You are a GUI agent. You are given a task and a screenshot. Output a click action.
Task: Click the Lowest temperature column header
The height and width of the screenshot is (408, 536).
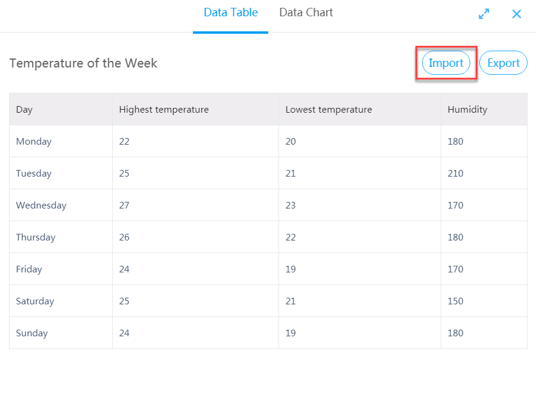click(329, 110)
